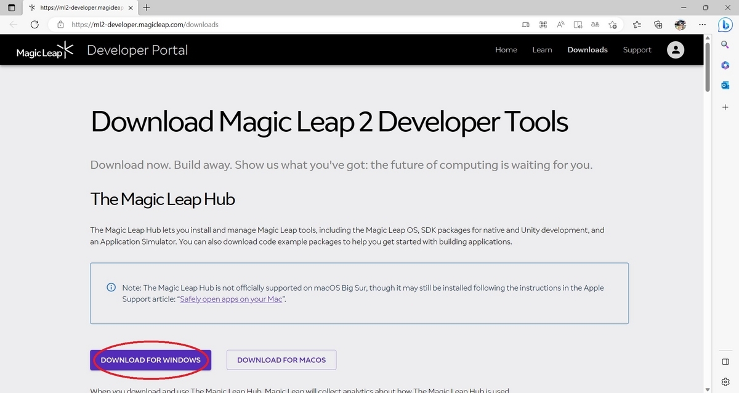Switch to the Downloads menu item

(587, 50)
